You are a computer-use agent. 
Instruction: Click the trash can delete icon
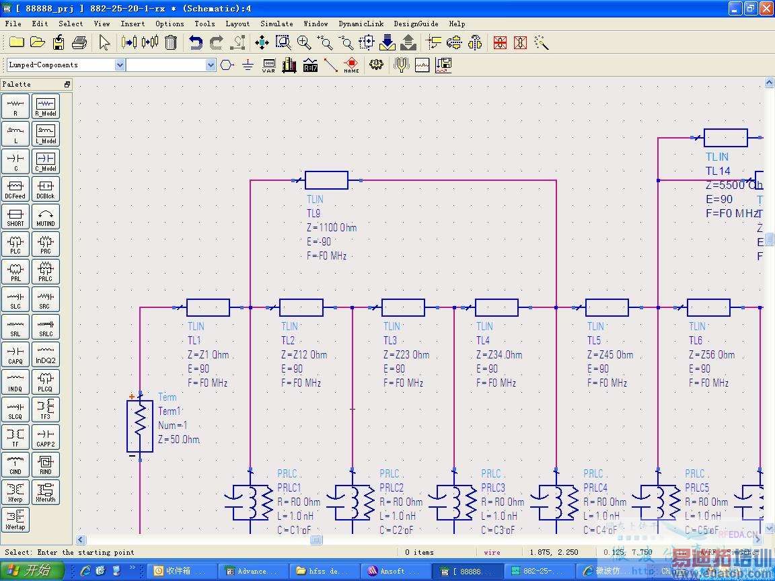pos(171,42)
